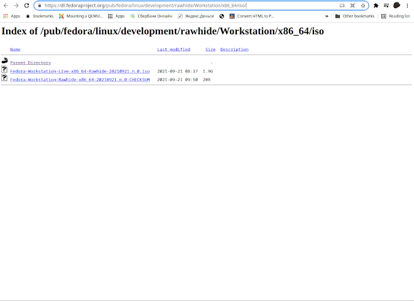This screenshot has height=301, width=414.
Task: Open the second Apps bookmark
Action: pyautogui.click(x=116, y=16)
